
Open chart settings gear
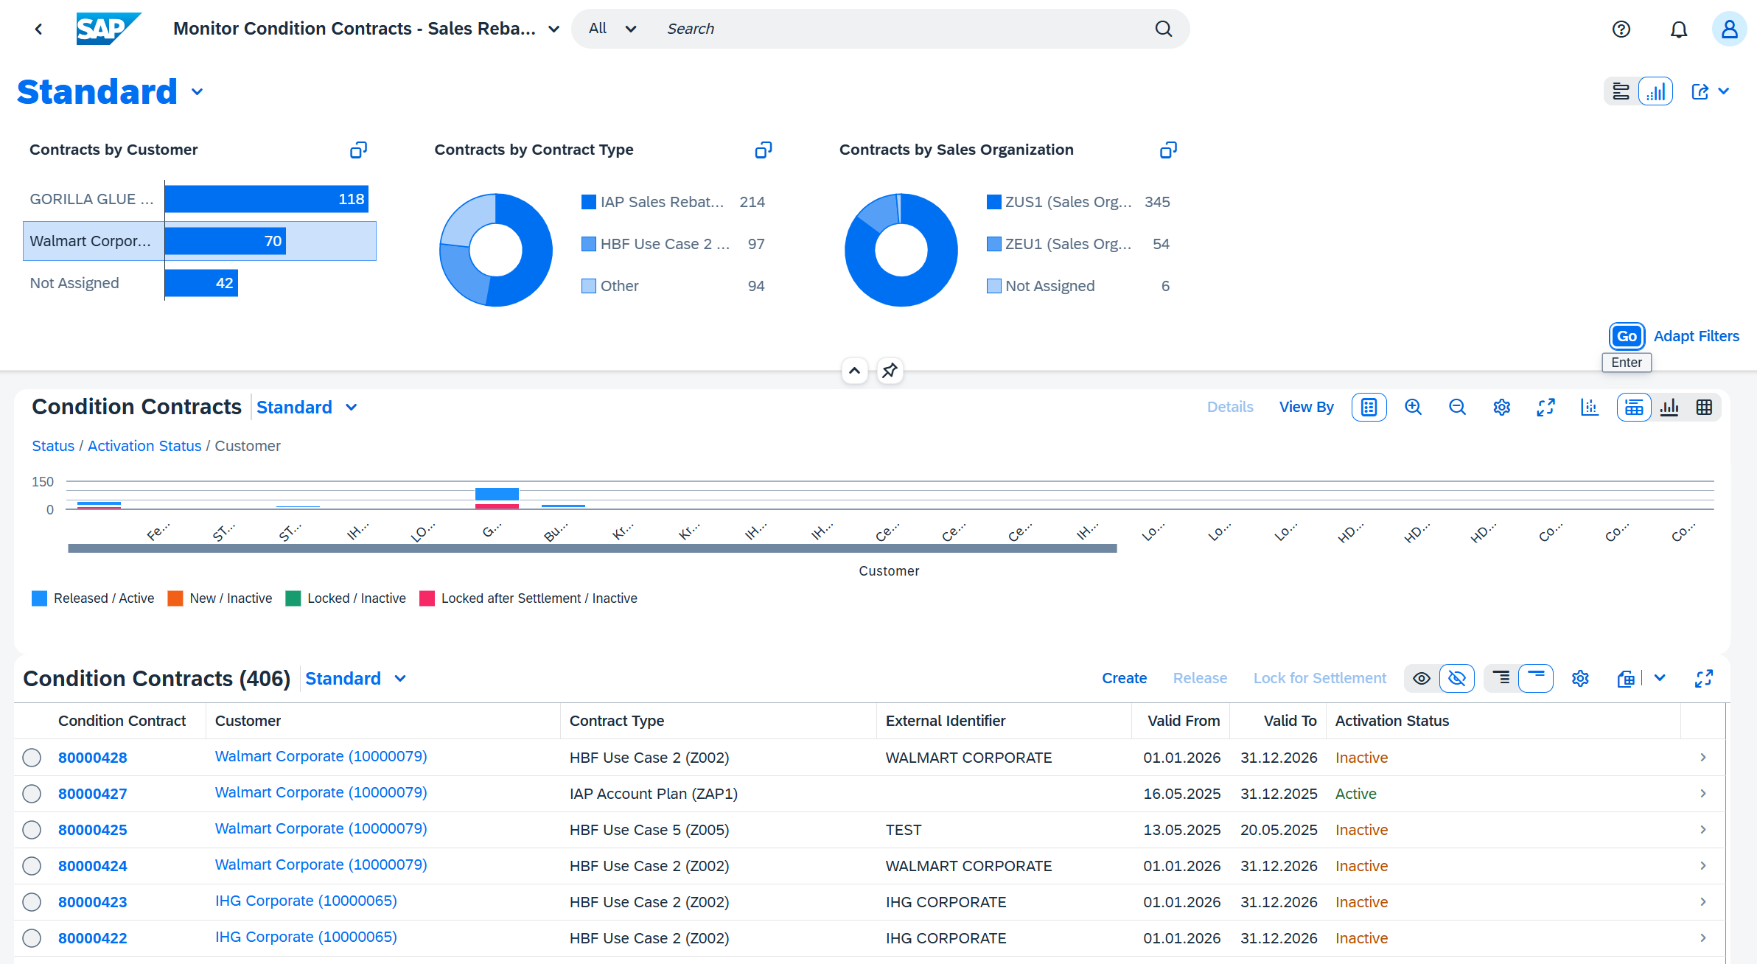[x=1501, y=408]
